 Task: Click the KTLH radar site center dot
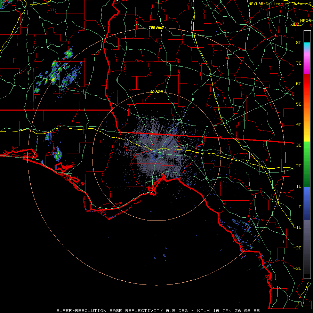click(x=156, y=156)
